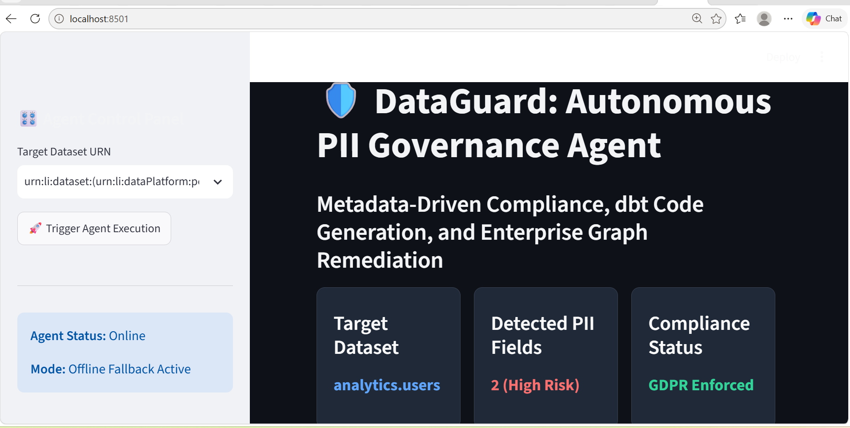Select the Compliance Status card
Image resolution: width=850 pixels, height=428 pixels.
click(x=703, y=355)
